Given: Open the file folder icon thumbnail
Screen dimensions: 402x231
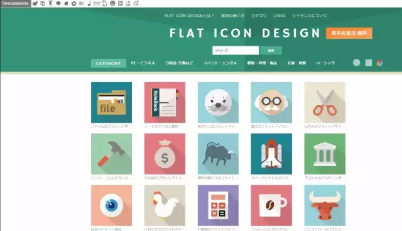Looking at the screenshot, I should tap(112, 103).
